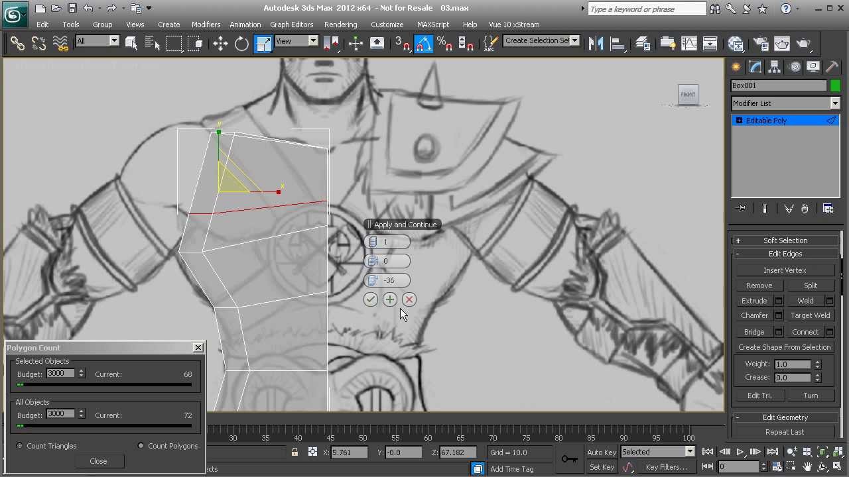Click the caddy OK checkmark button
The width and height of the screenshot is (849, 477).
[370, 299]
